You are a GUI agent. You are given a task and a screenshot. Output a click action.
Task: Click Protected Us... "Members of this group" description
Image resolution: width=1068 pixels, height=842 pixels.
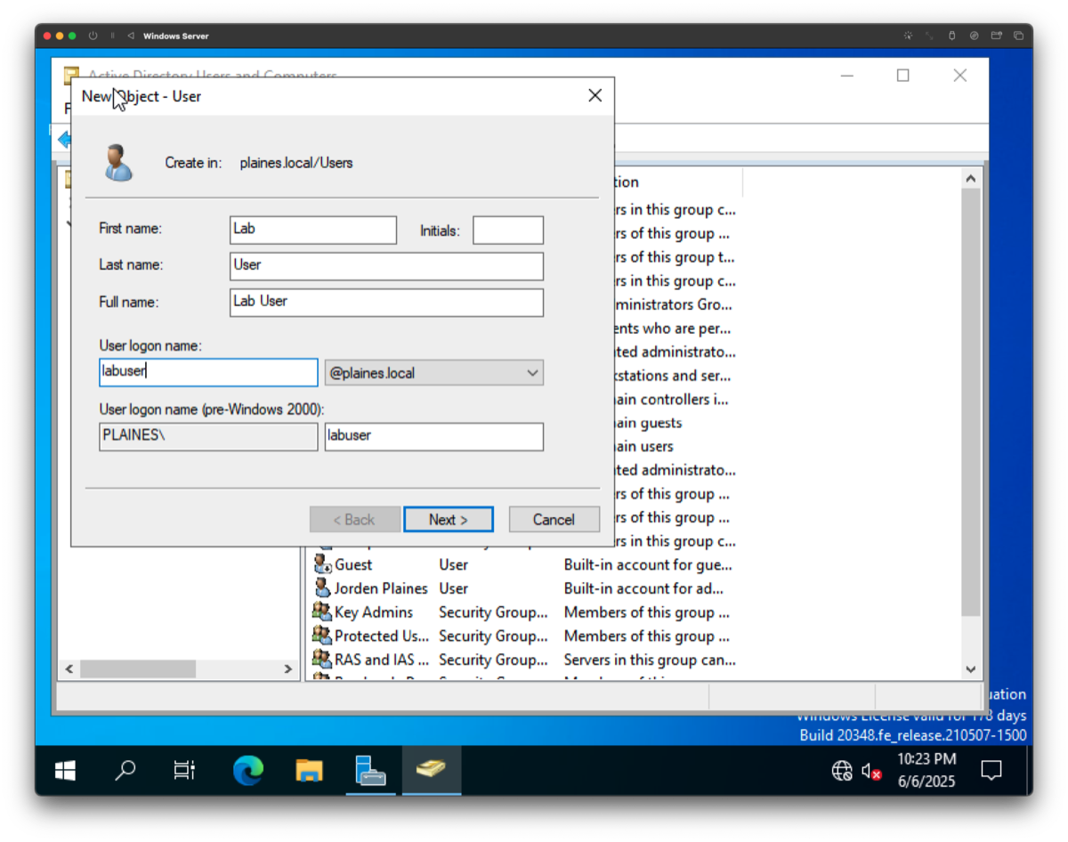click(647, 636)
